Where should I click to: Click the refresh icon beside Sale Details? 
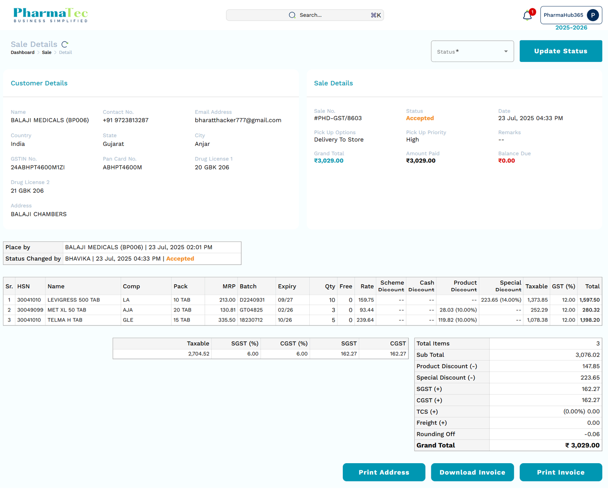[x=65, y=44]
